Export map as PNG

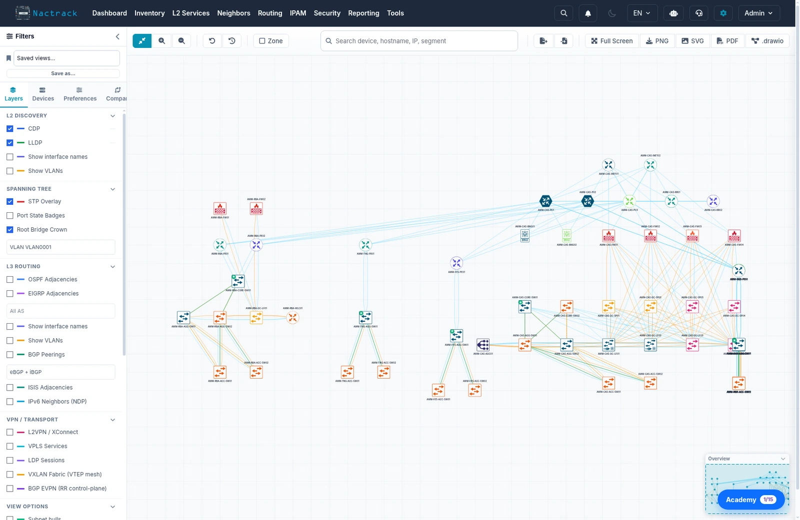pos(657,41)
